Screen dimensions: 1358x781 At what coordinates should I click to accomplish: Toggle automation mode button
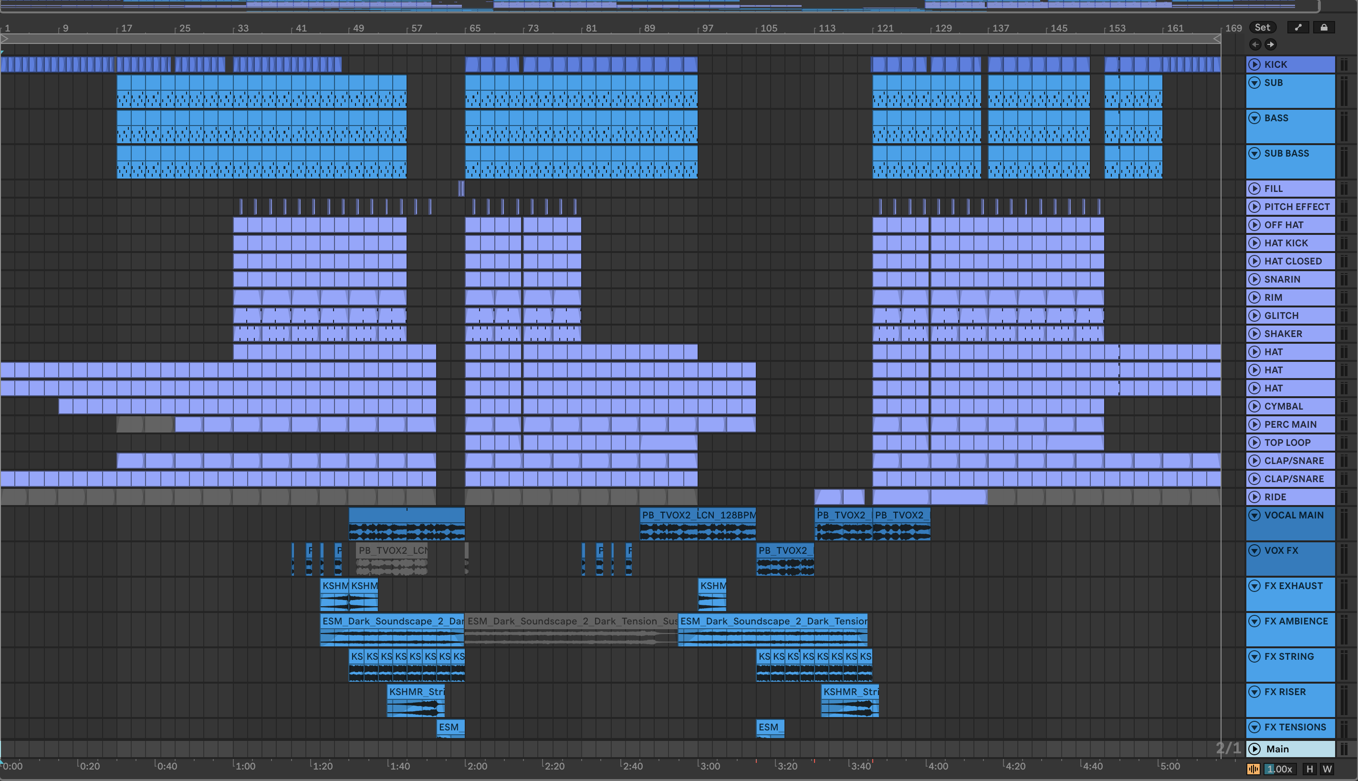tap(1298, 27)
